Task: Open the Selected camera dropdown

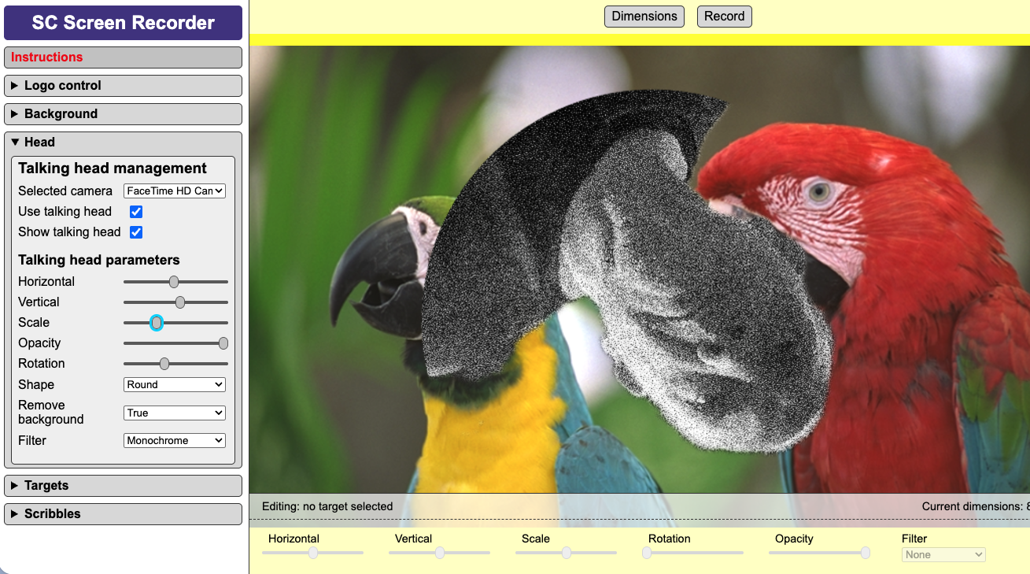Action: 174,191
